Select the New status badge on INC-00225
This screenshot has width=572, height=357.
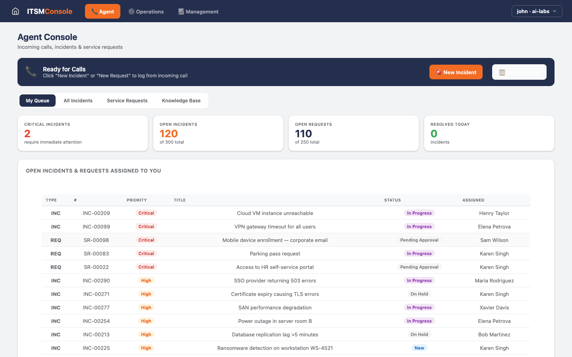click(x=419, y=348)
